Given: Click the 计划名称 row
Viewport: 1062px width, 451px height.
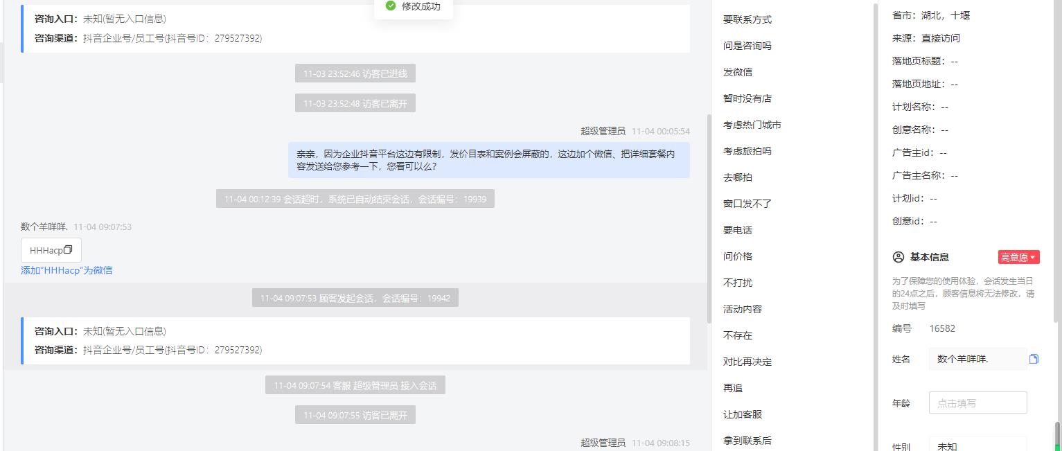Looking at the screenshot, I should 920,107.
